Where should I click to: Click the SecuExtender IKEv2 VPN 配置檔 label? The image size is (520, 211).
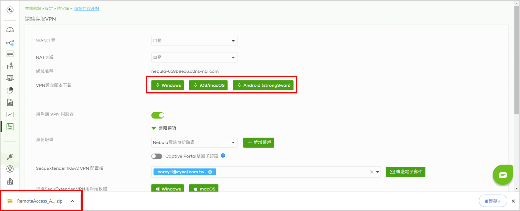point(70,168)
